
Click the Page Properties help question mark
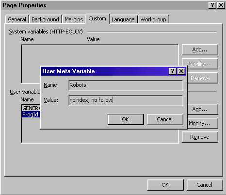(x=212, y=5)
